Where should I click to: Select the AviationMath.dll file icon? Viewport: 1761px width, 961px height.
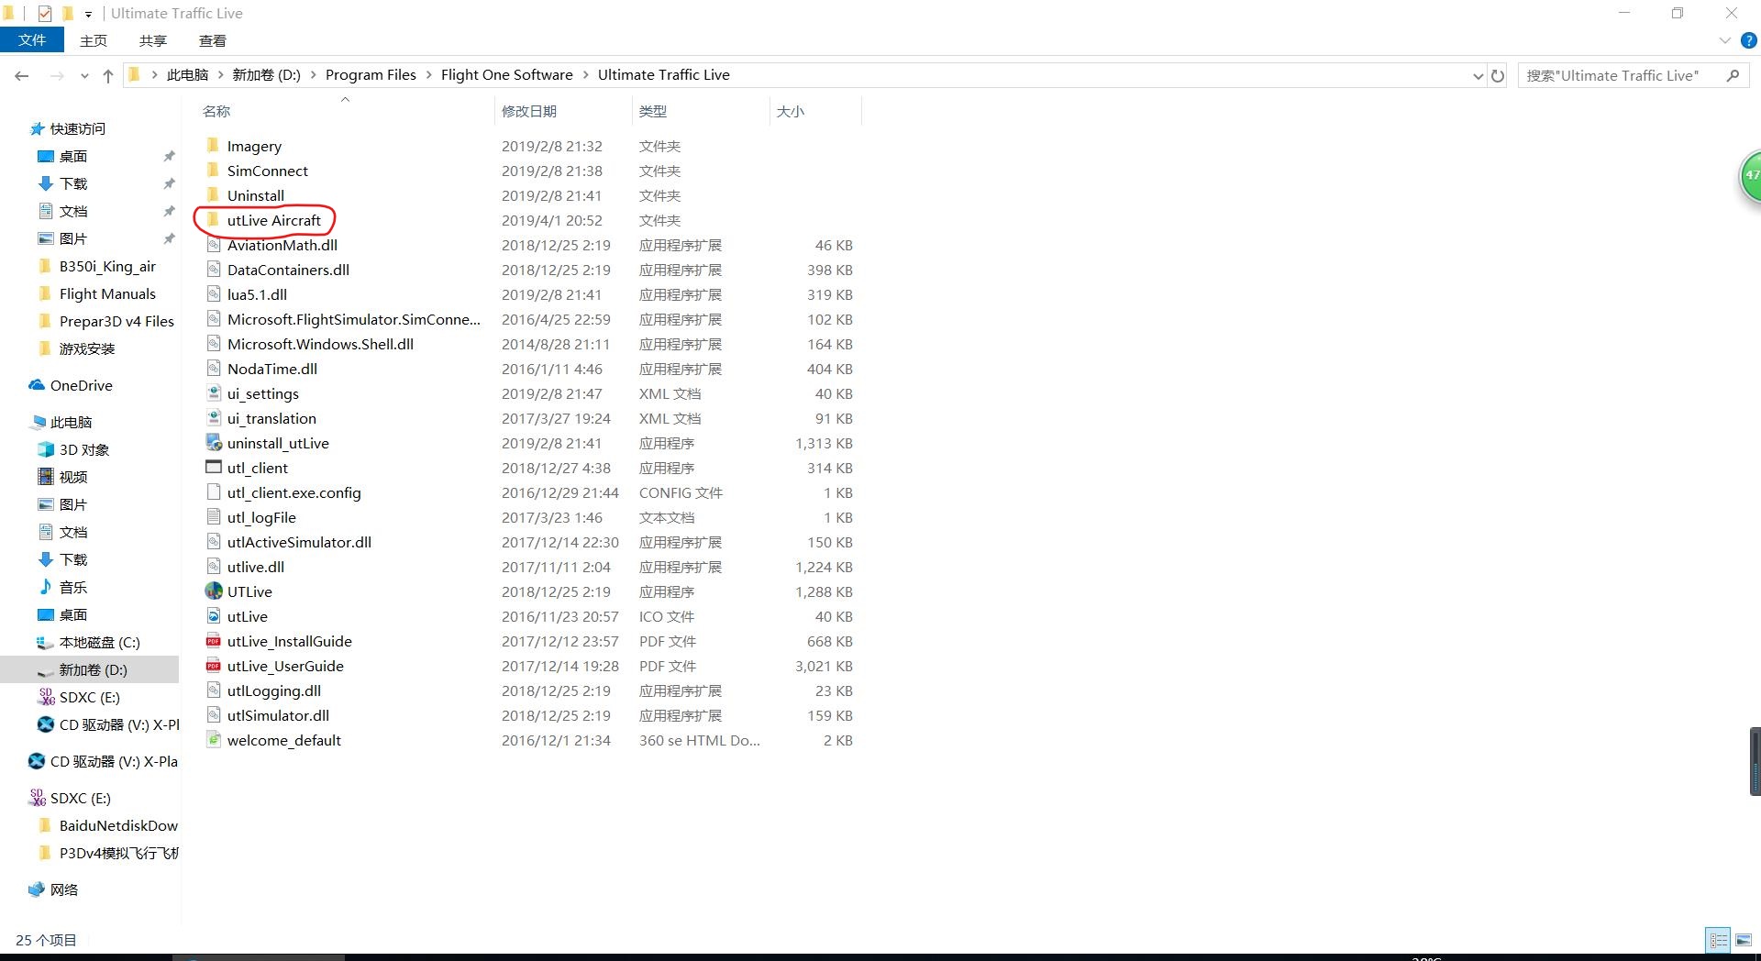point(214,245)
